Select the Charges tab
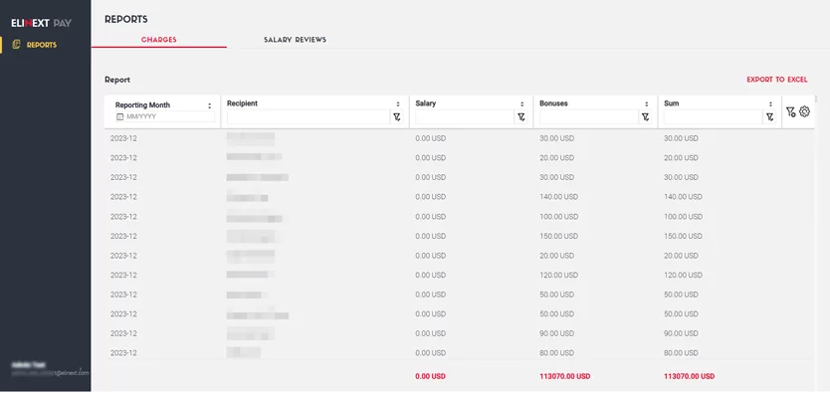The image size is (830, 395). coord(159,40)
